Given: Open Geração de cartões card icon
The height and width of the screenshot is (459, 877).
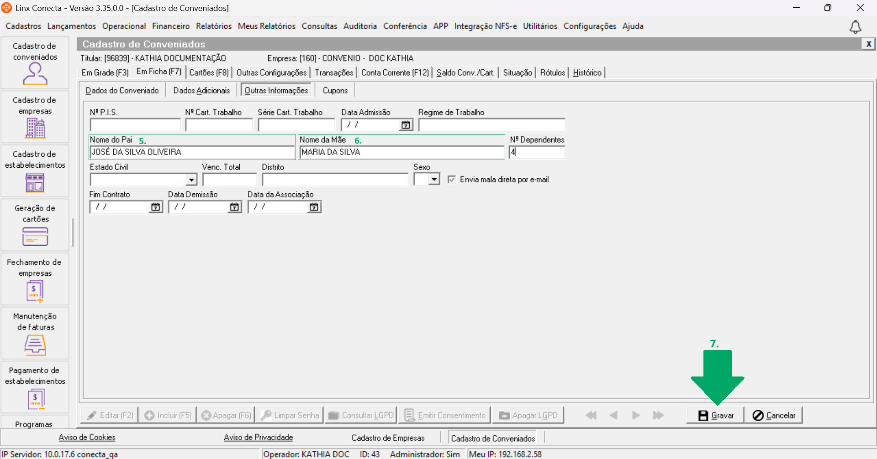Looking at the screenshot, I should pyautogui.click(x=35, y=237).
